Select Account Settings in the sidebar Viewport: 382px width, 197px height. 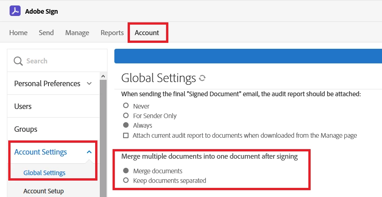pyautogui.click(x=40, y=152)
